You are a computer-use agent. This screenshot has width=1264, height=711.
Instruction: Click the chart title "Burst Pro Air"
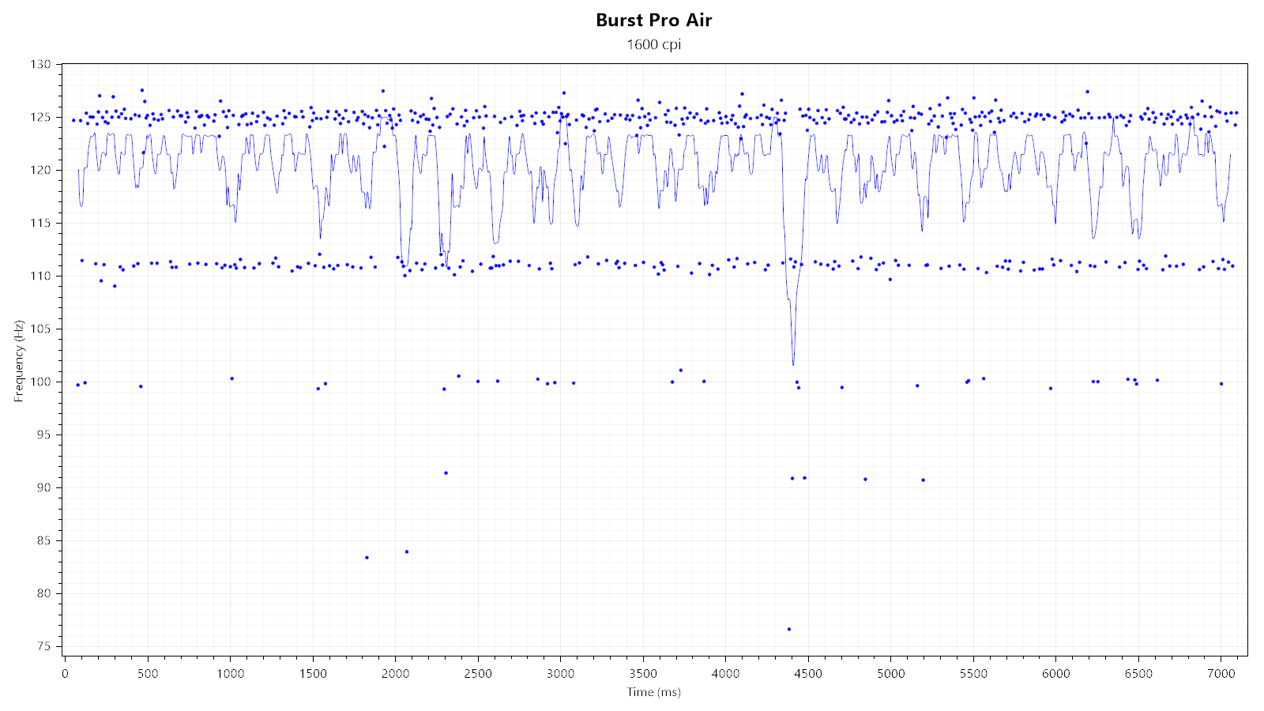653,21
